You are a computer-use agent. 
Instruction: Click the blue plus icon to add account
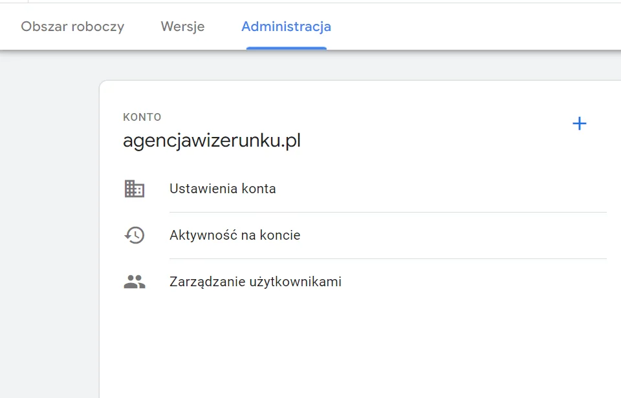(x=579, y=124)
